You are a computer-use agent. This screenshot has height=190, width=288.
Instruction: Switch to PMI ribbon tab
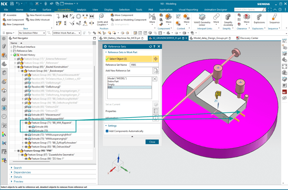(x=151, y=9)
